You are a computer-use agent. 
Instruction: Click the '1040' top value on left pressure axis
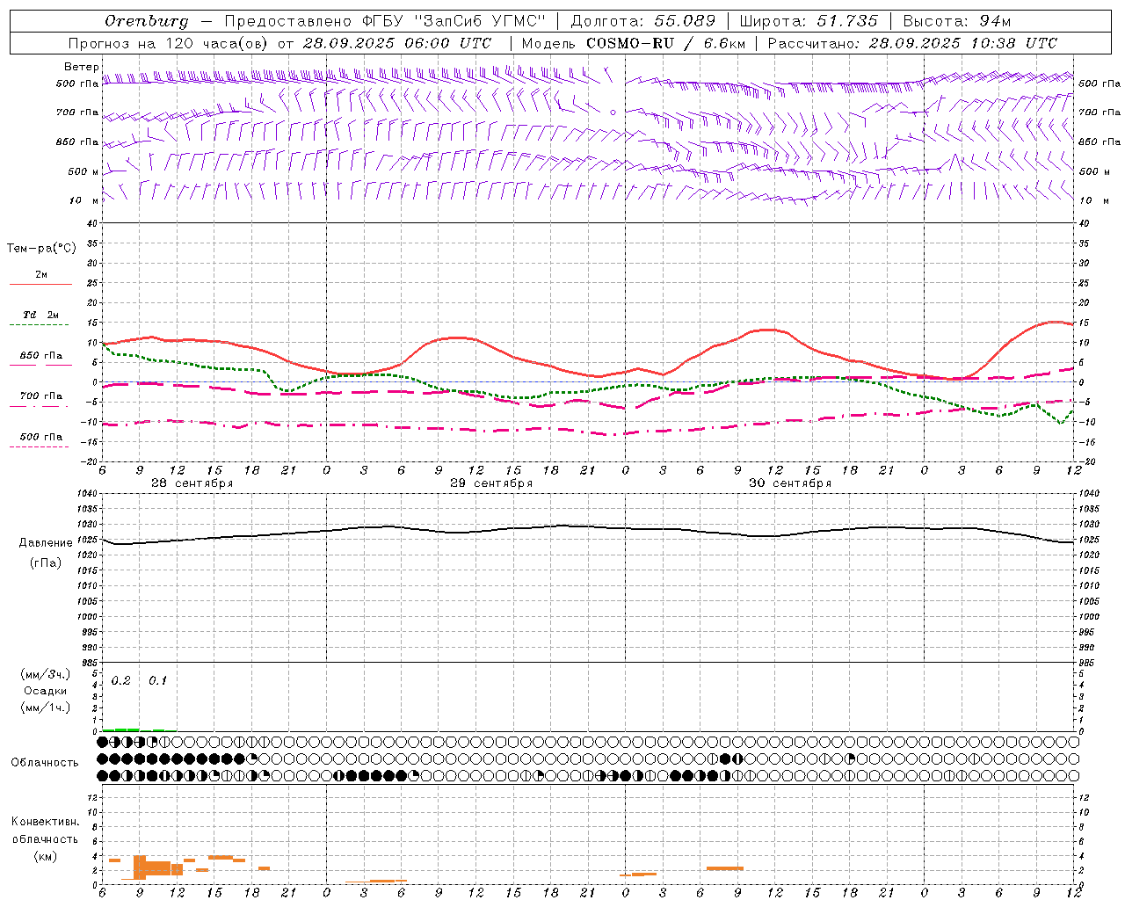point(86,494)
